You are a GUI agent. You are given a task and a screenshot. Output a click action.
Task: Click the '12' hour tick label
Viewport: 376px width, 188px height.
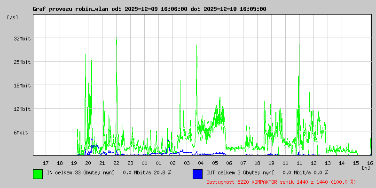click(313, 163)
